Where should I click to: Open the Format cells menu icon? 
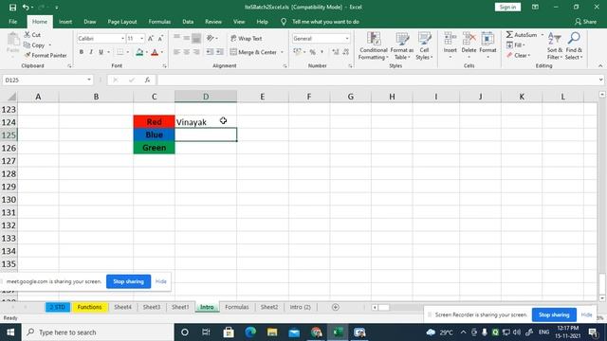pos(487,39)
